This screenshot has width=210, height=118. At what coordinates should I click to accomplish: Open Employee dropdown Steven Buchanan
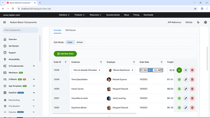[x=121, y=70]
